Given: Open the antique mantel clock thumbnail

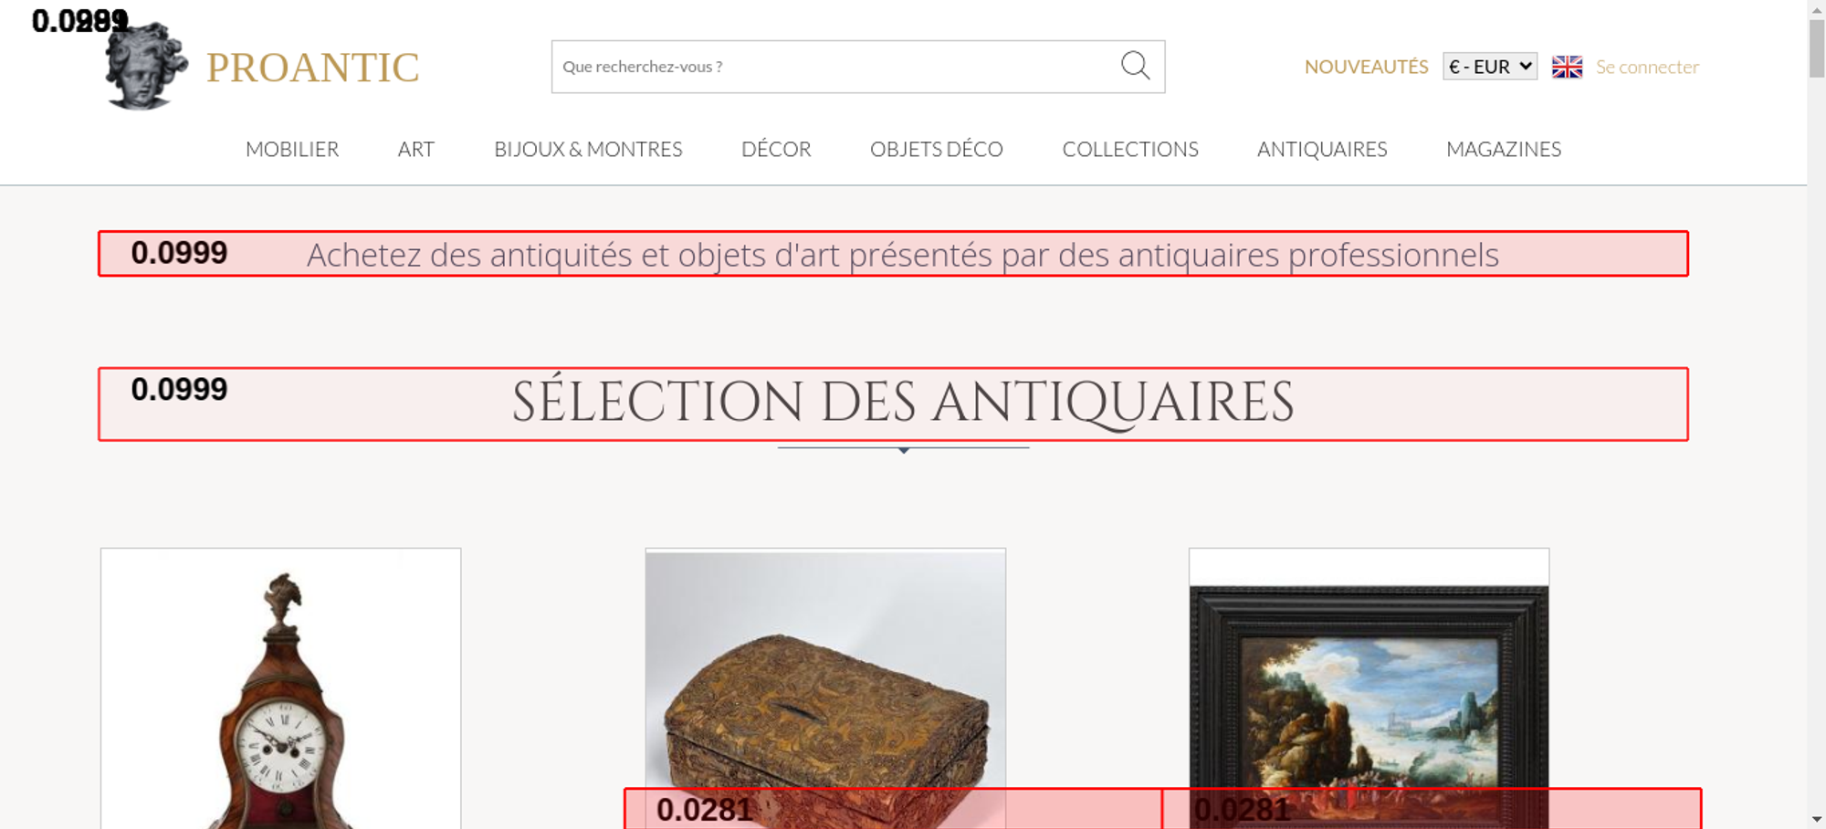Looking at the screenshot, I should [281, 694].
